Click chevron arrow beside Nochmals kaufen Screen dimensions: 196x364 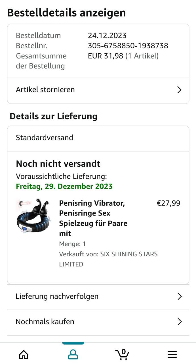click(179, 322)
